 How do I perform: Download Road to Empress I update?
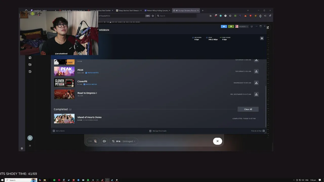(256, 94)
